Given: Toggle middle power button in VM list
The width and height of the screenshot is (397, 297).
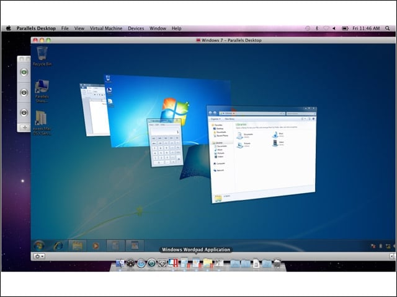Looking at the screenshot, I should coord(24,92).
